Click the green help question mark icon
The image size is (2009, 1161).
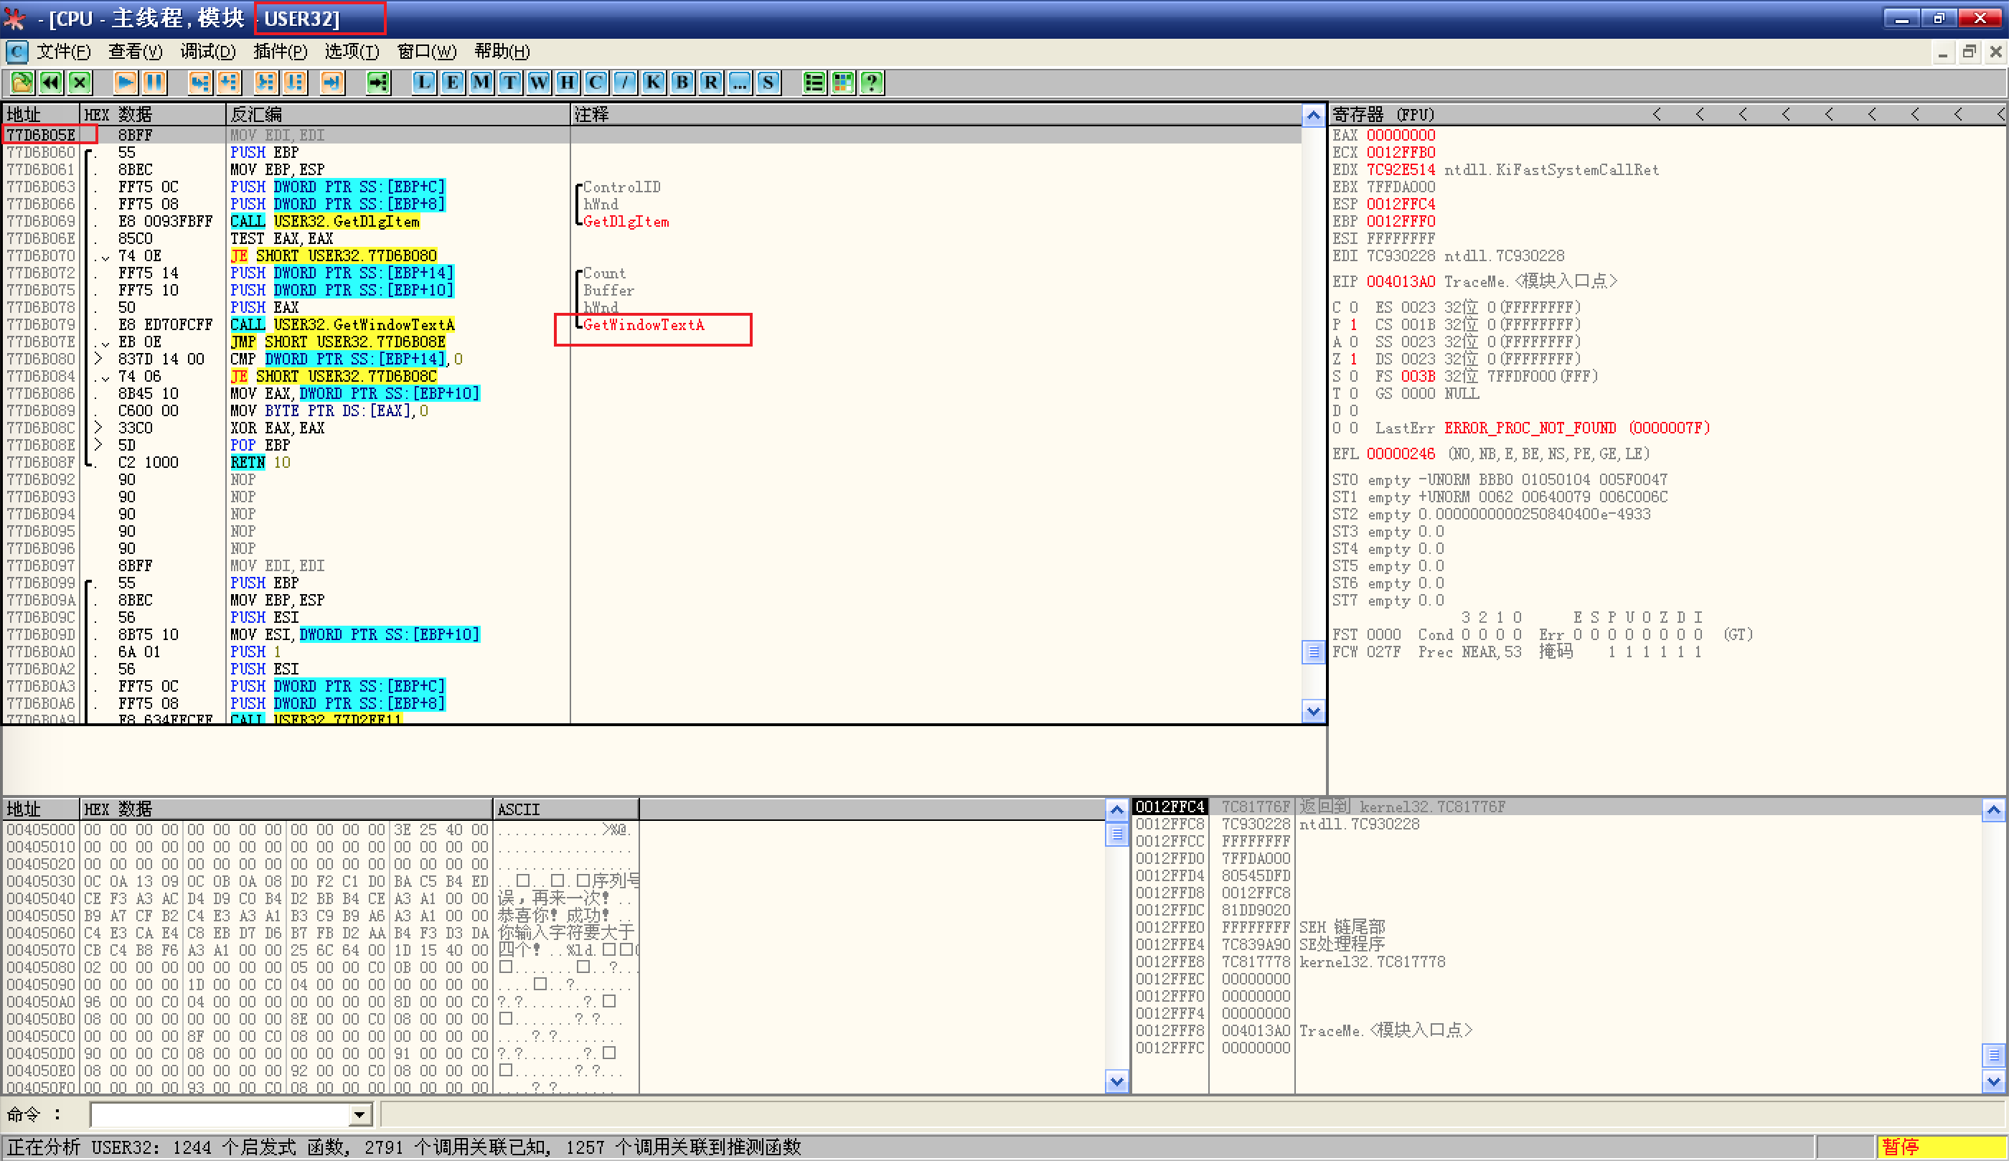click(x=871, y=82)
